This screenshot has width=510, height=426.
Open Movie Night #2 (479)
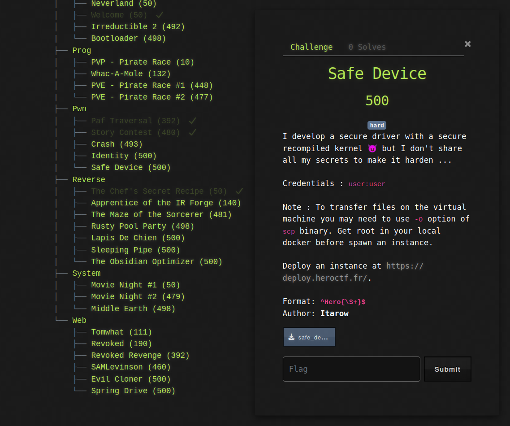pyautogui.click(x=138, y=296)
